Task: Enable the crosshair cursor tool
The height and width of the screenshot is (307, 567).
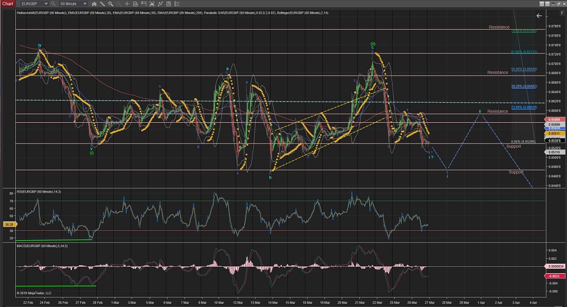Action: [x=127, y=4]
